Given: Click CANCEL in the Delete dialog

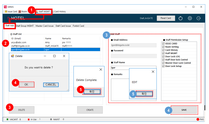Looking at the screenshot, I should click(51, 85).
